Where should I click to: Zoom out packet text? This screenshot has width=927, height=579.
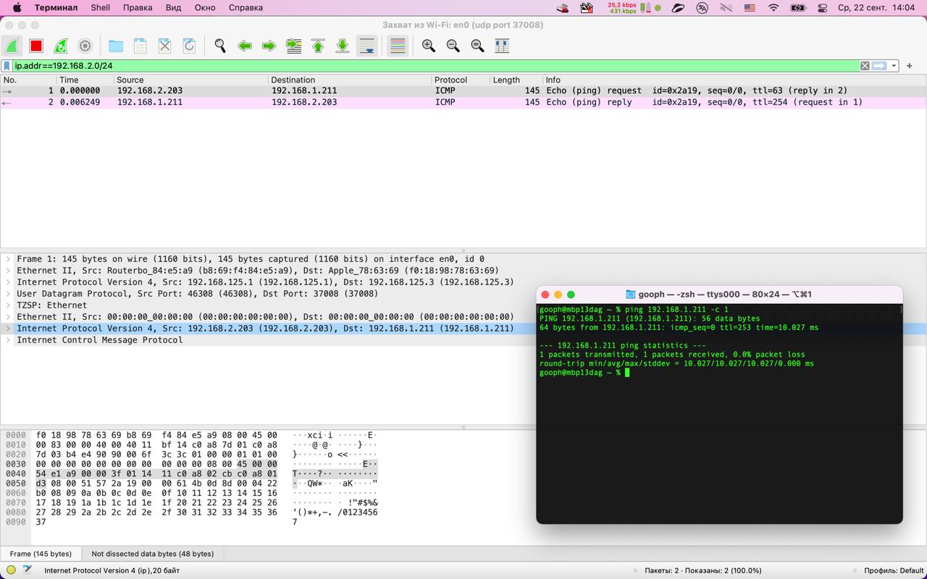click(453, 46)
